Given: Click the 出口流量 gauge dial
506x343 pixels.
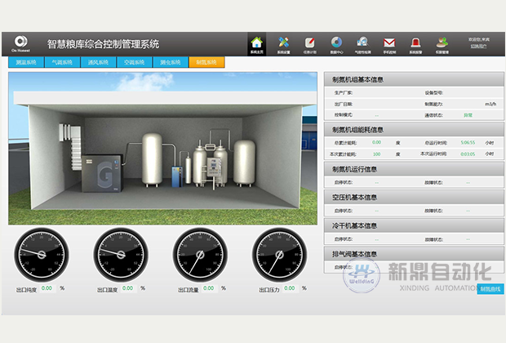Looking at the screenshot, I should coord(200,255).
